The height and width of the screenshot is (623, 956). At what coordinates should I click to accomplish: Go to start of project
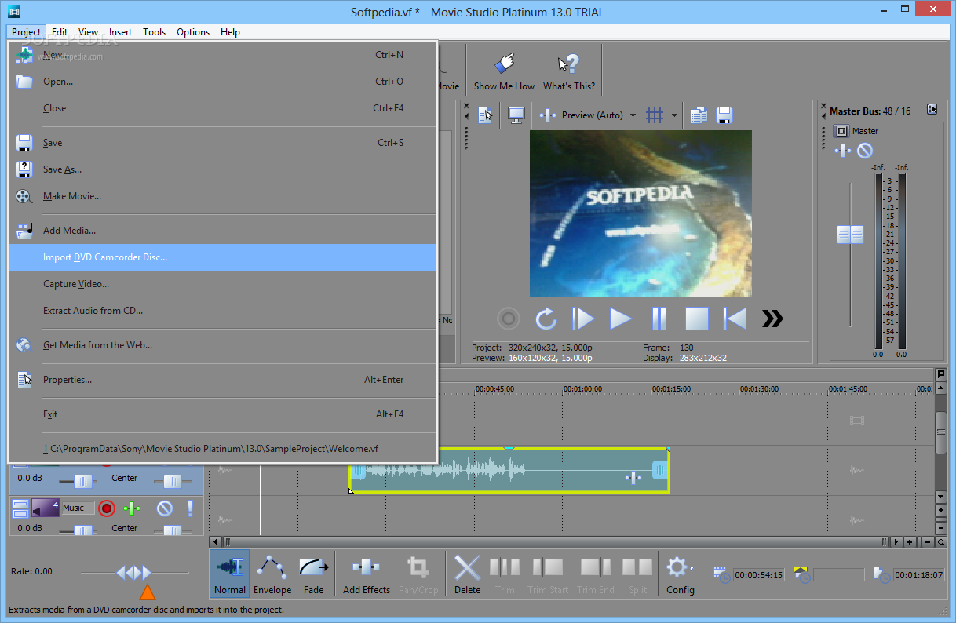735,319
